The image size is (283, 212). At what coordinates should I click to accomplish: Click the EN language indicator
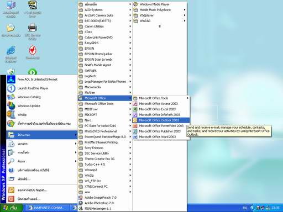click(x=244, y=208)
